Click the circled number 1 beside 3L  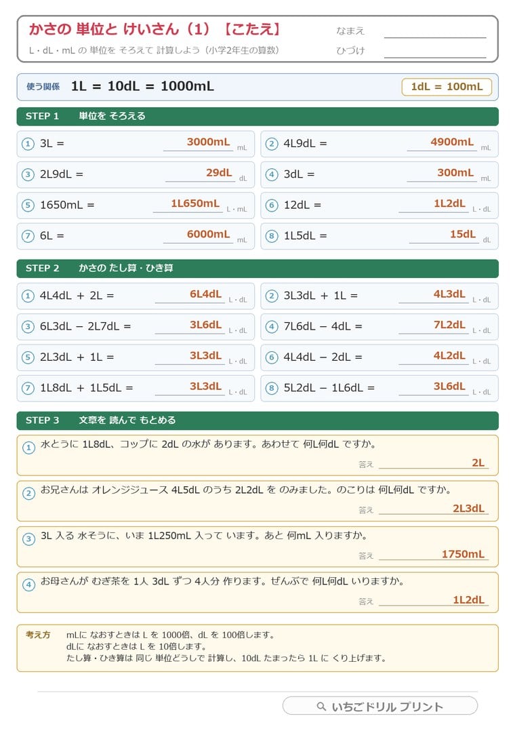coord(28,144)
